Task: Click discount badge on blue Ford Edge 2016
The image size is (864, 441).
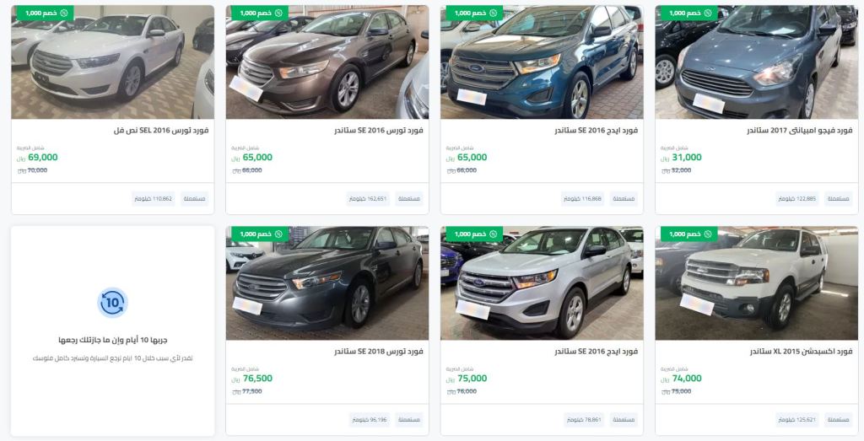Action: [474, 13]
